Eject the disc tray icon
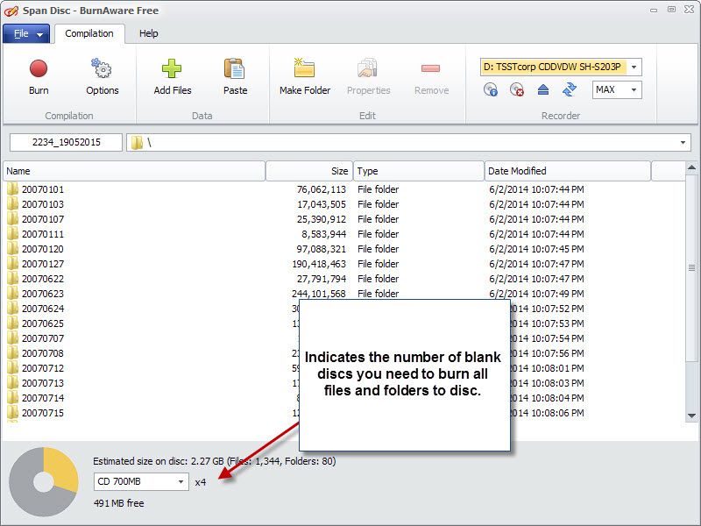 pyautogui.click(x=543, y=90)
